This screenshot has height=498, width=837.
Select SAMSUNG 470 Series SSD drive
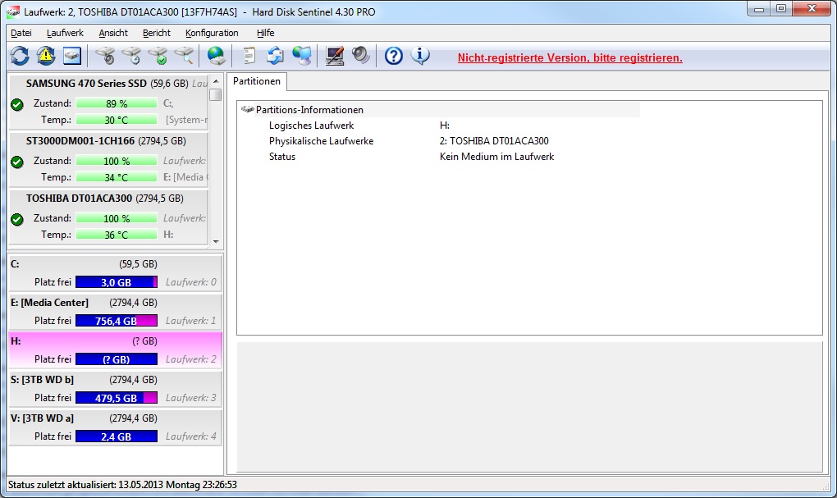coord(108,102)
